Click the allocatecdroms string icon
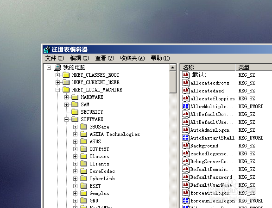This screenshot has width=272, height=208. [186, 83]
